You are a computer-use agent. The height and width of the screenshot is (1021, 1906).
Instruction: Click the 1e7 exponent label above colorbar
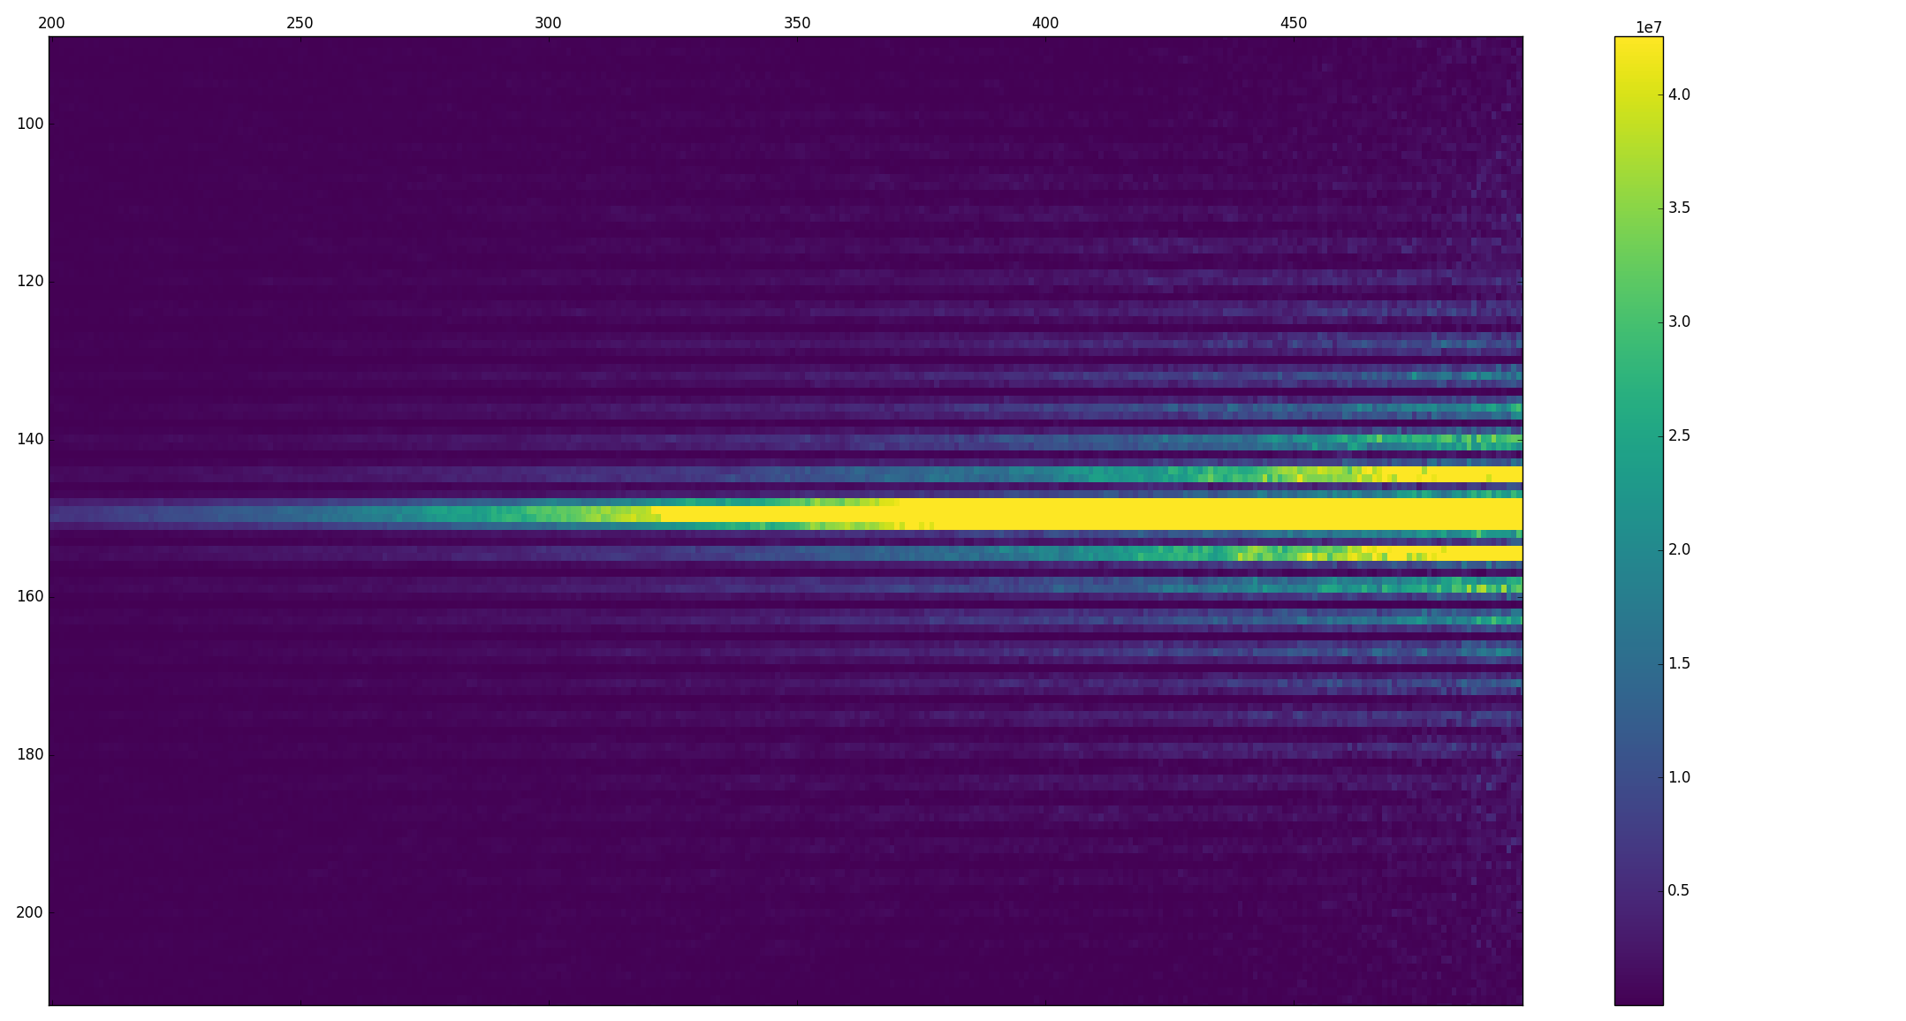point(1649,27)
